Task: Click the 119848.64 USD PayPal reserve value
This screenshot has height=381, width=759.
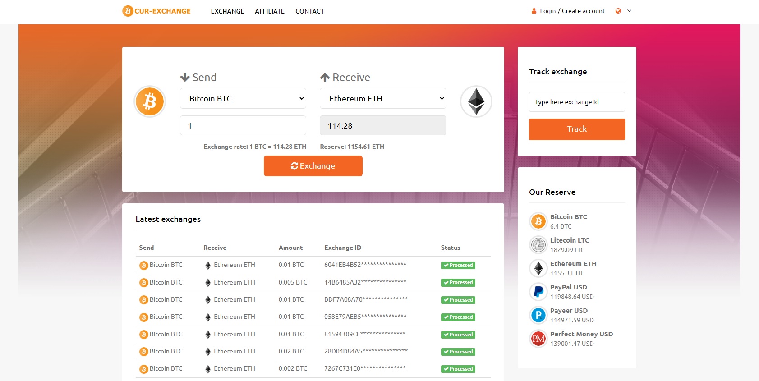Action: tap(572, 297)
